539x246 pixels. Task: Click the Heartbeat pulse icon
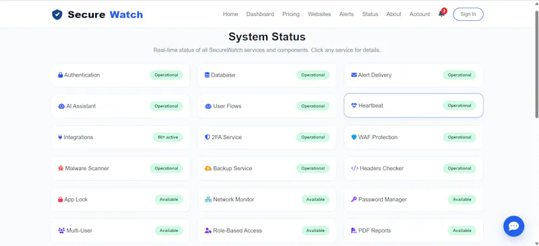(x=354, y=106)
